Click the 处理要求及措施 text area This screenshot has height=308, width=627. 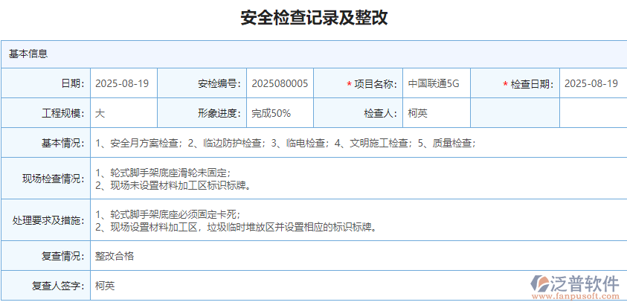point(357,220)
